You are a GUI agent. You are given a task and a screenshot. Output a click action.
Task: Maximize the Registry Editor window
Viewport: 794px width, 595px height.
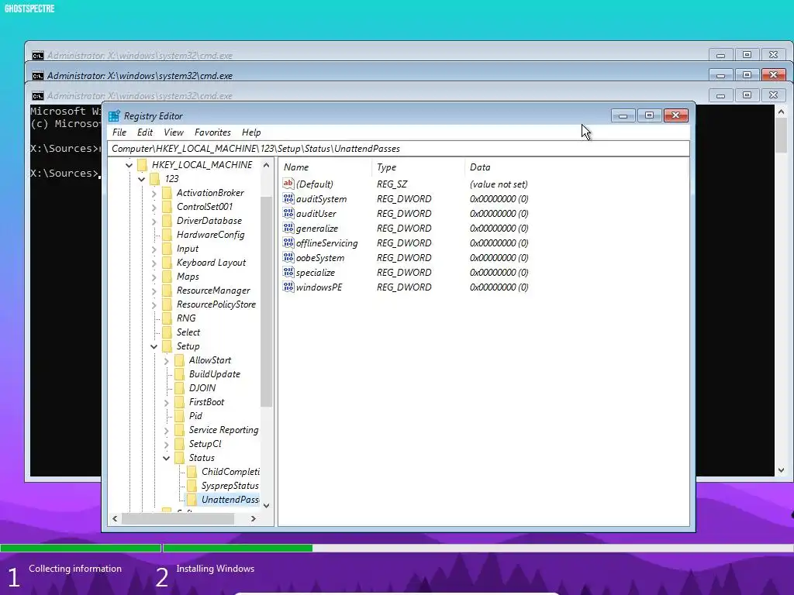649,115
